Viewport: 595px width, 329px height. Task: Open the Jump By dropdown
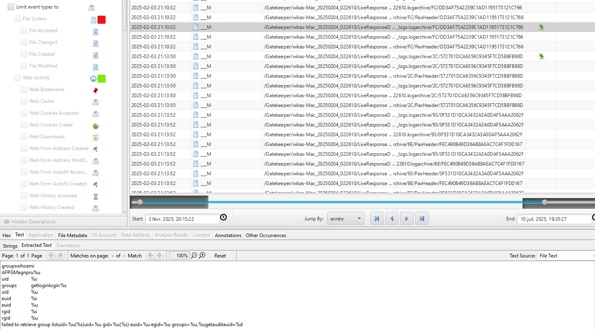(x=346, y=219)
